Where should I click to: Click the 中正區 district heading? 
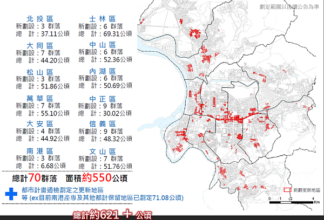click(x=103, y=99)
